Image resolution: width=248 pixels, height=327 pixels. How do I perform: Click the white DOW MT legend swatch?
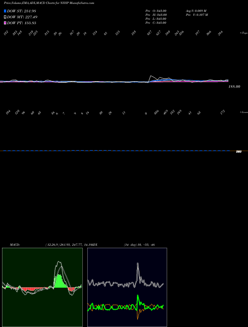tap(5, 17)
